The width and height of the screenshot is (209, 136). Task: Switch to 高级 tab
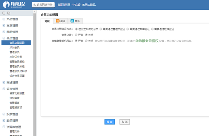(61, 21)
